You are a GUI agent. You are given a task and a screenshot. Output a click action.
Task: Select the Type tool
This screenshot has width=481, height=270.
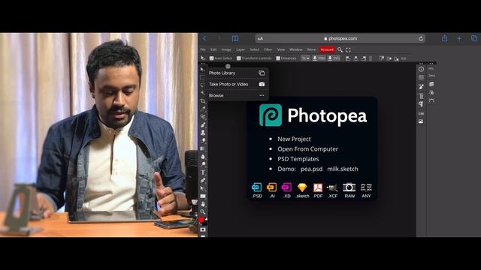click(203, 172)
